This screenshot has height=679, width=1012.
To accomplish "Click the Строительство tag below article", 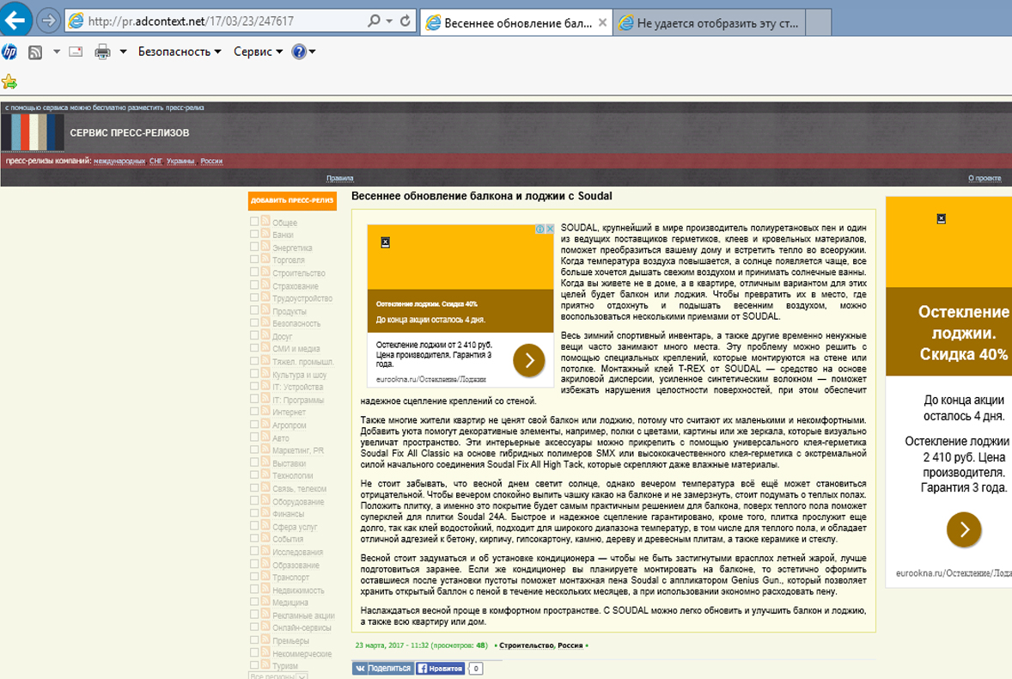I will 527,645.
